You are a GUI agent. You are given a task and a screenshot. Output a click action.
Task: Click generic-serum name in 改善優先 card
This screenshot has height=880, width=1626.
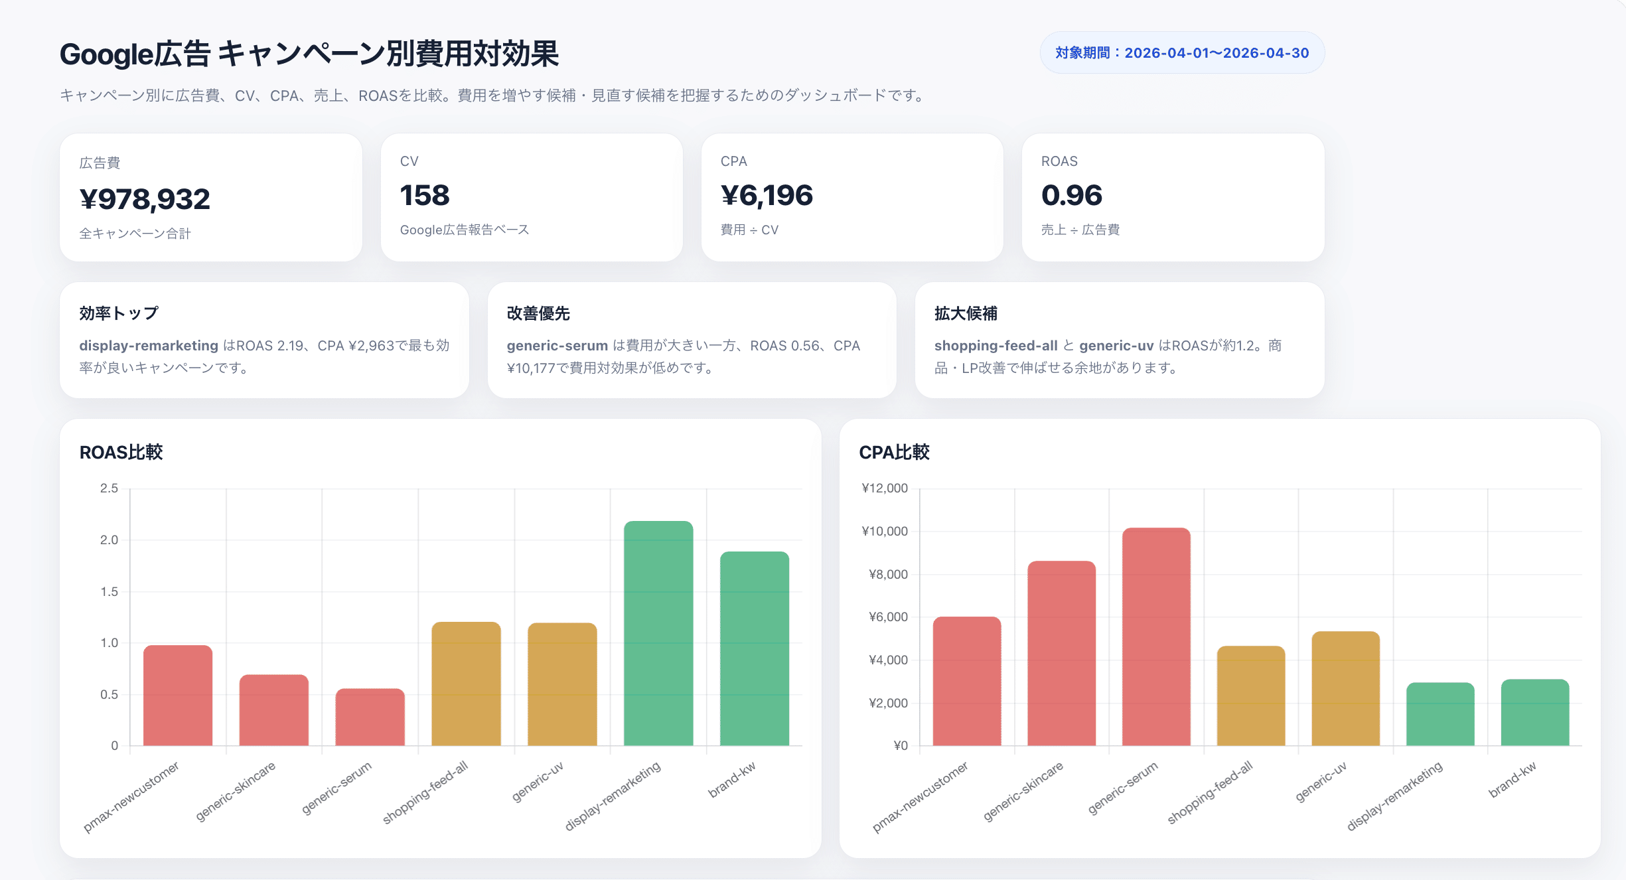(x=557, y=346)
